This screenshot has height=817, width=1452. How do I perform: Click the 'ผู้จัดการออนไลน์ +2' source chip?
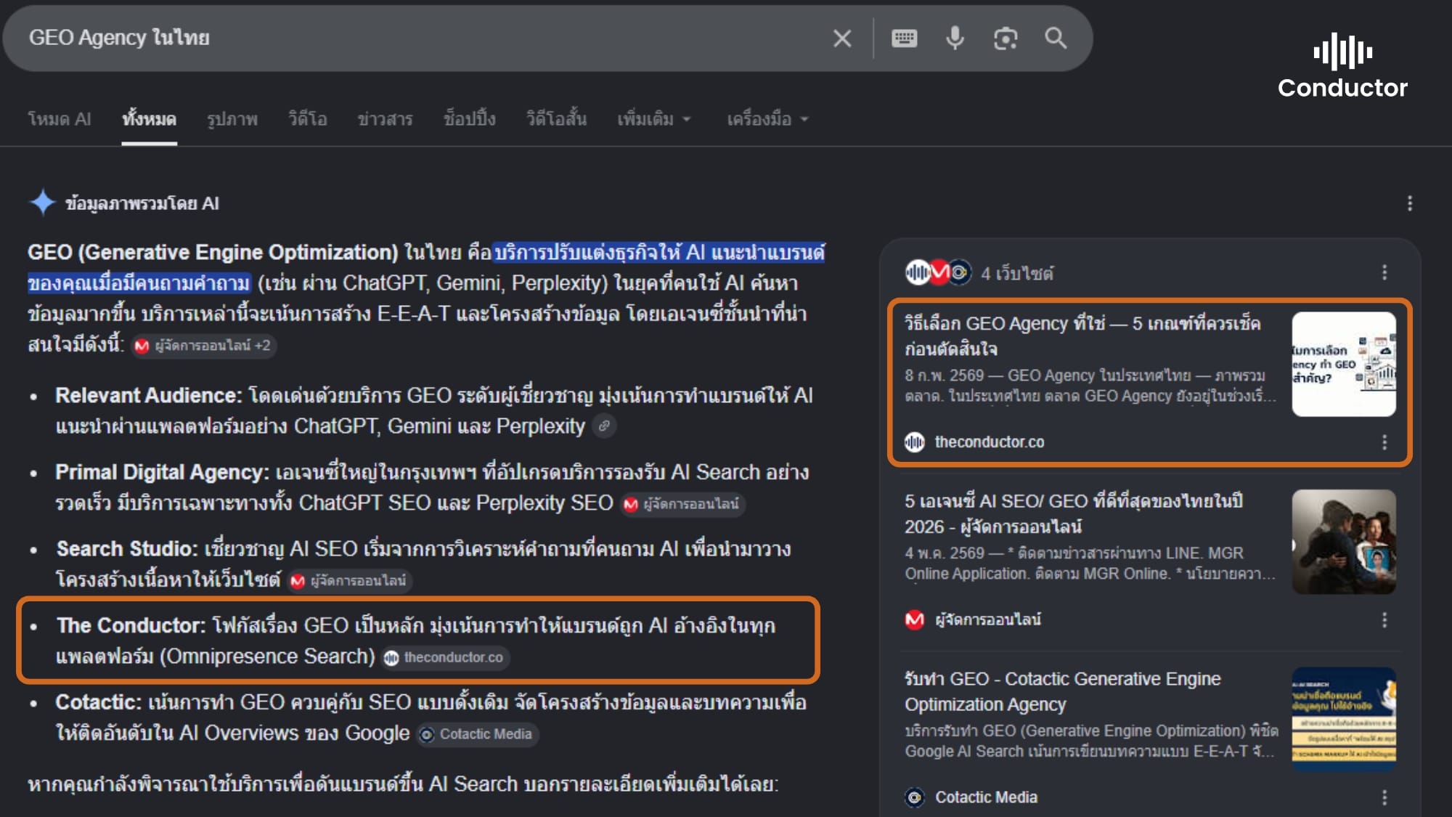tap(203, 346)
